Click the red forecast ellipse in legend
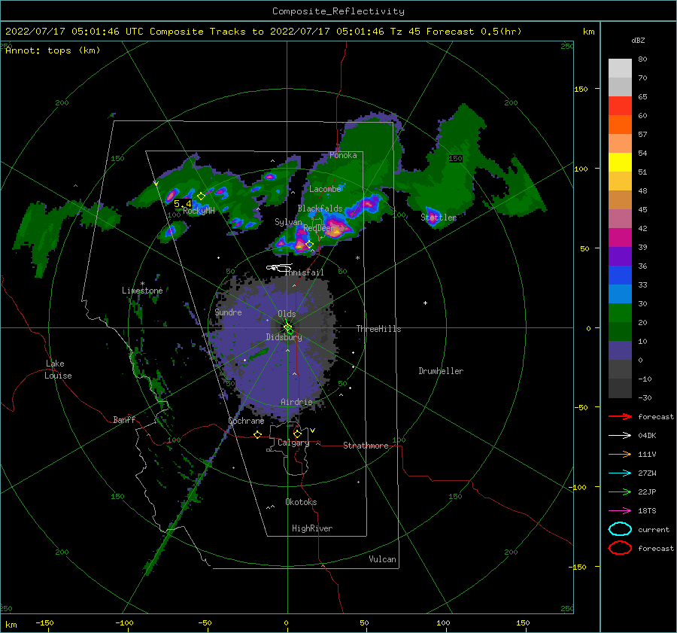 point(620,548)
